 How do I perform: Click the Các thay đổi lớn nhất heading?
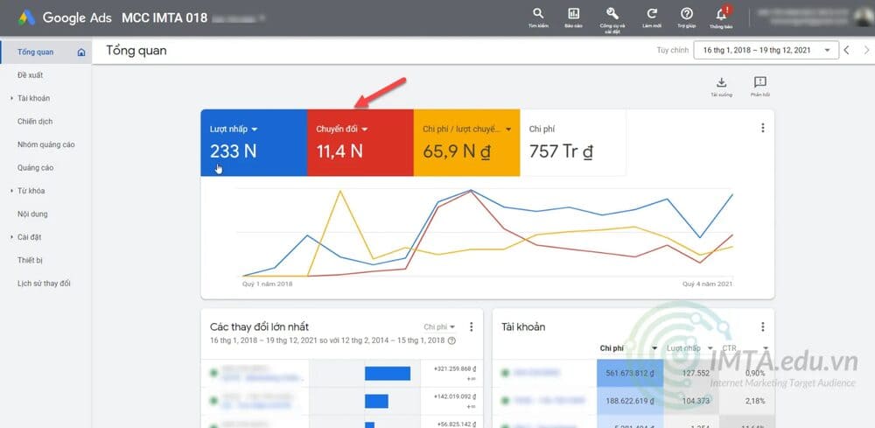point(260,327)
